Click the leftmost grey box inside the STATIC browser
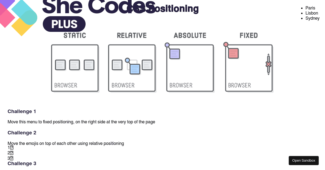The image size is (325, 170). 60,65
